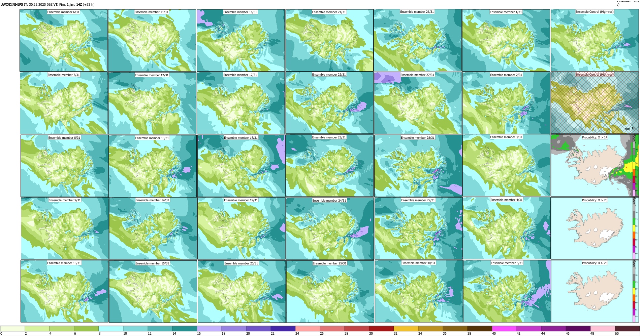Open Ensemble member 26/31 wind map
Viewport: 640px width, 336px height.
tap(418, 40)
